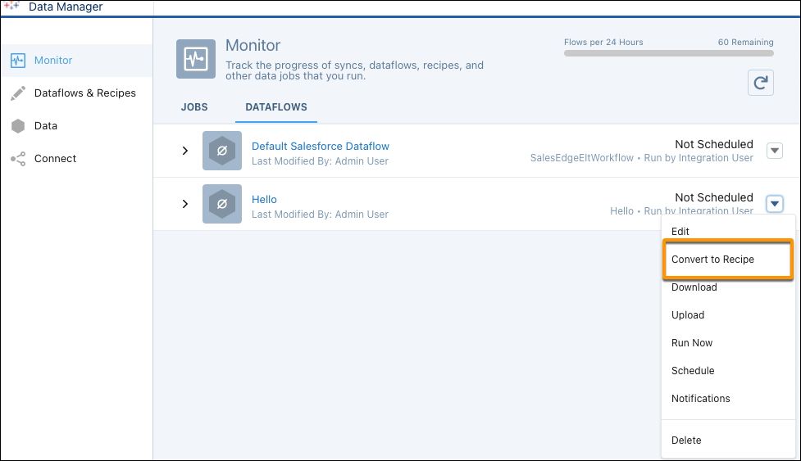Viewport: 801px width, 461px height.
Task: Open the Default Salesforce Dataflow link
Action: click(320, 146)
